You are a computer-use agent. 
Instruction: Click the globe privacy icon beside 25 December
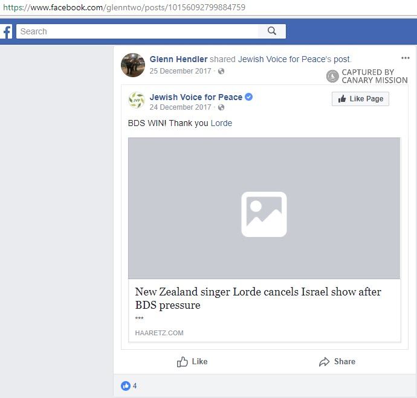click(221, 71)
